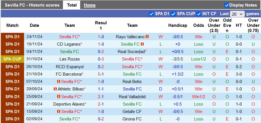Open the Last 20 games dropdown

pos(237,14)
